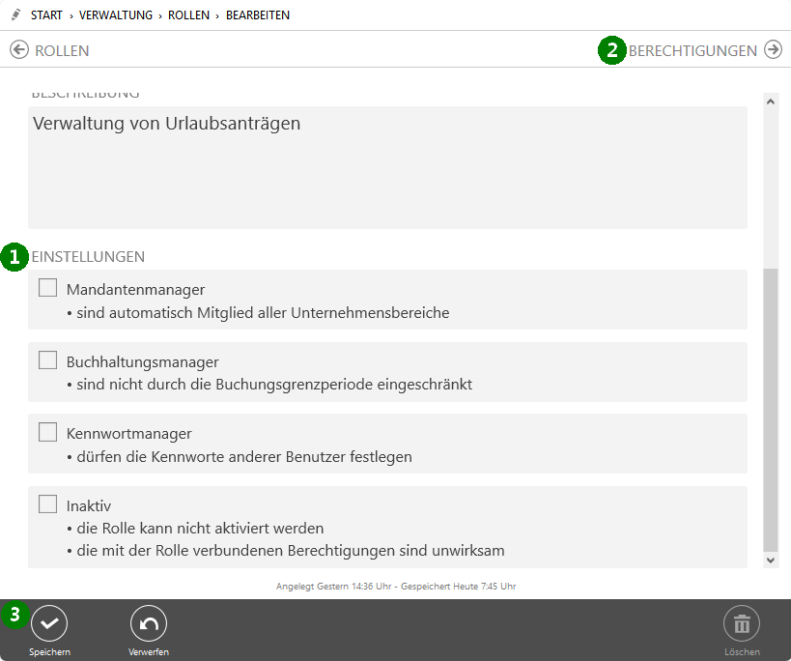Viewport: 791px width, 661px height.
Task: Go to START in the breadcrumb
Action: pyautogui.click(x=46, y=15)
